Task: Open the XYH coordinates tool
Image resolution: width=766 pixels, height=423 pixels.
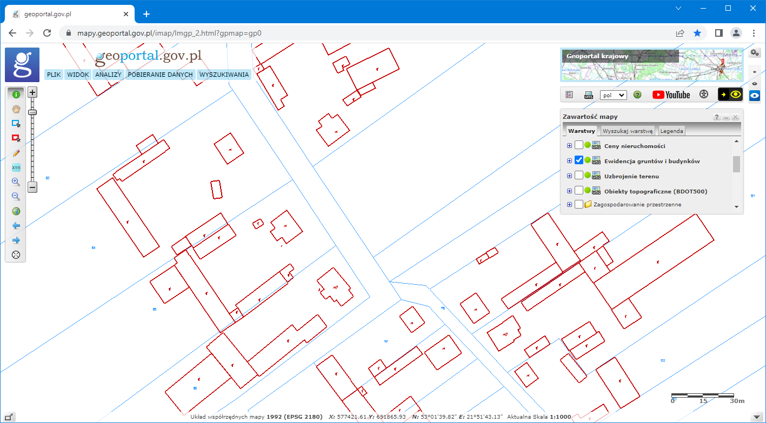Action: [x=16, y=167]
